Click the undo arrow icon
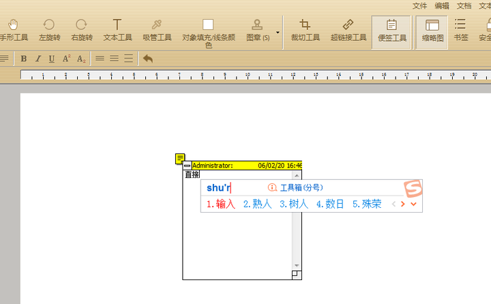491x304 pixels. (x=148, y=59)
